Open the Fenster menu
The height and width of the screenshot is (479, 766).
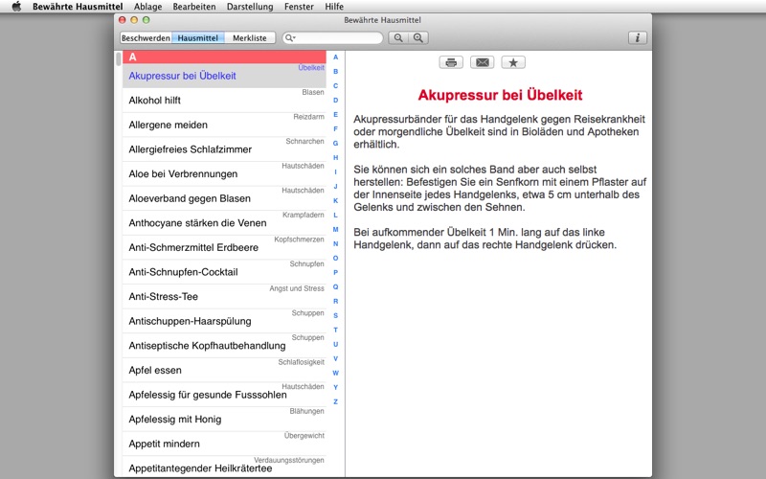[x=299, y=7]
